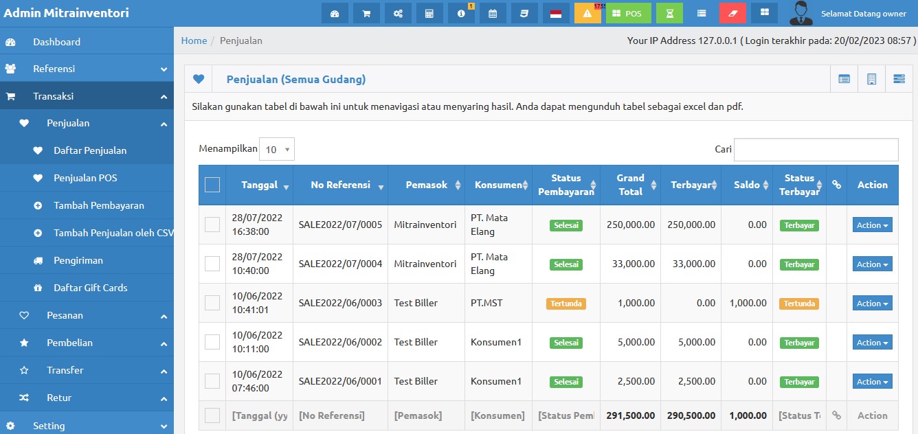The height and width of the screenshot is (434, 918).
Task: Open the POS screen from the toolbar
Action: tap(628, 12)
